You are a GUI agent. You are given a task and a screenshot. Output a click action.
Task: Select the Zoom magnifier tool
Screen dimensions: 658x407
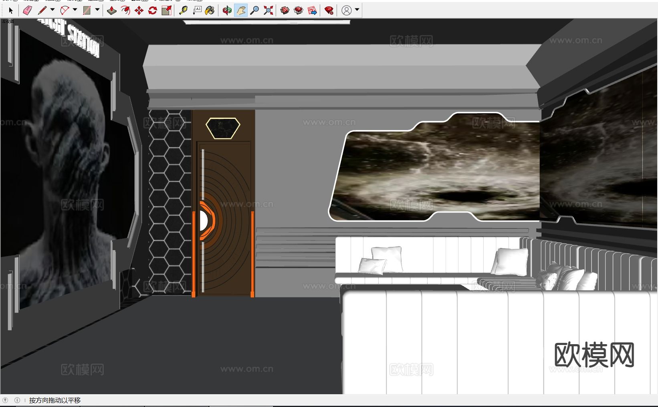pyautogui.click(x=254, y=10)
